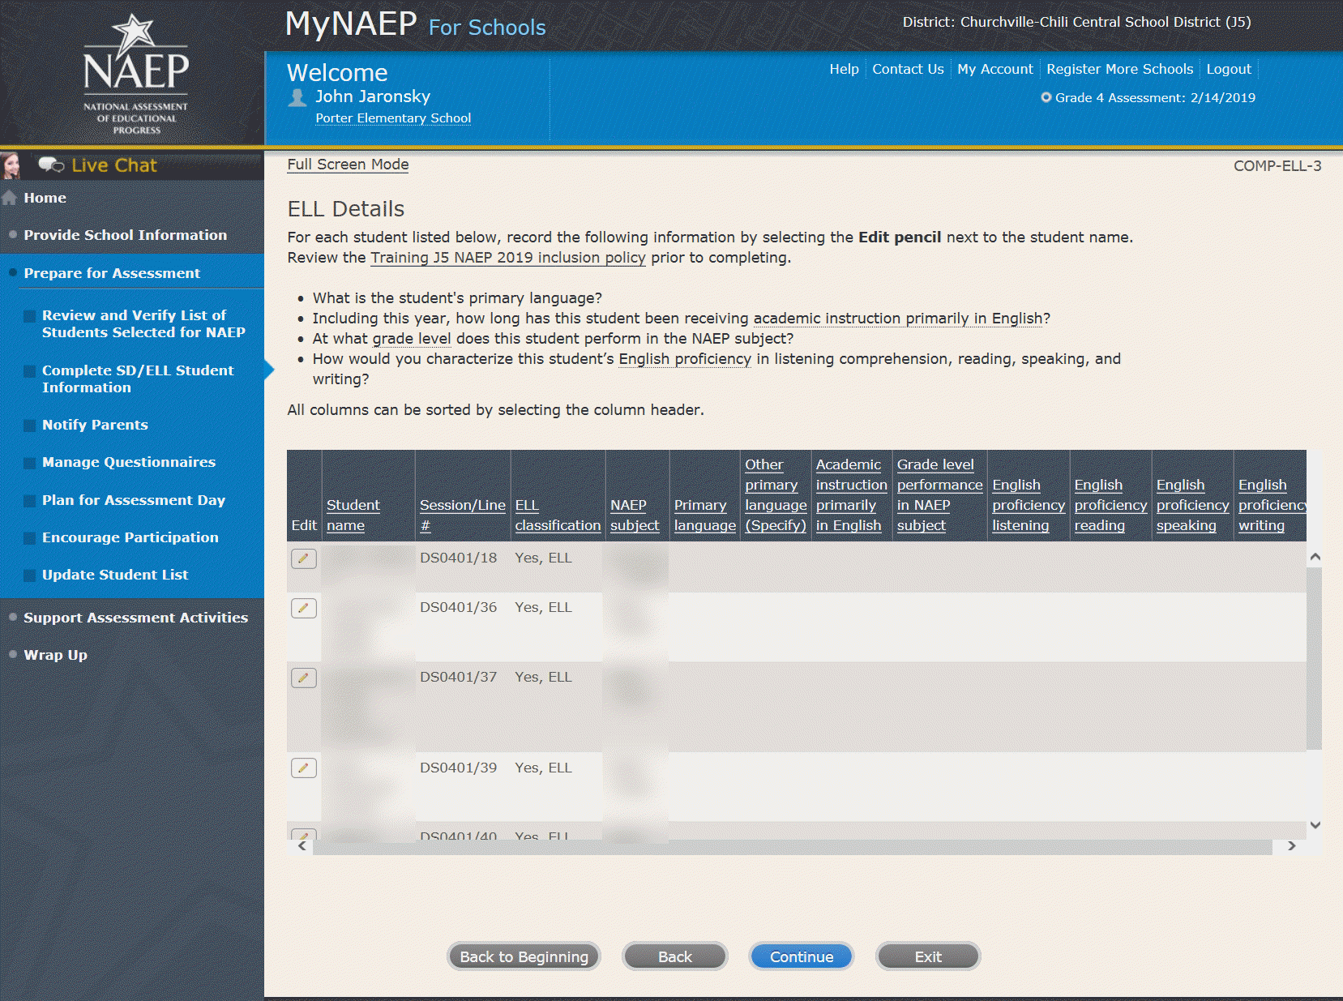Click the Exit button

[928, 956]
